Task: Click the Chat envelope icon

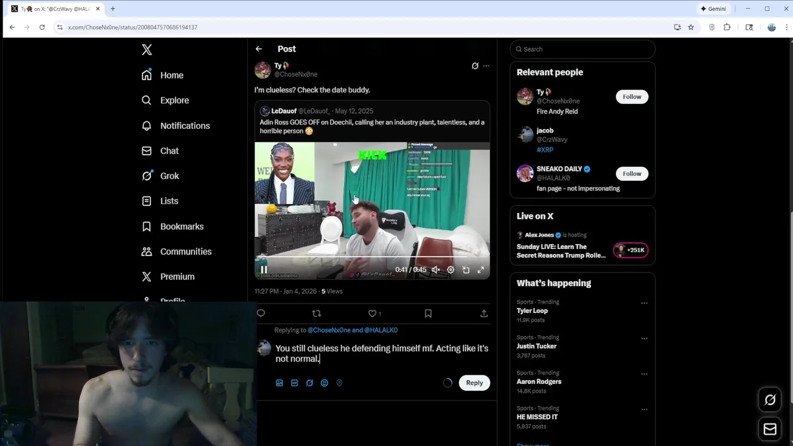Action: pos(146,151)
